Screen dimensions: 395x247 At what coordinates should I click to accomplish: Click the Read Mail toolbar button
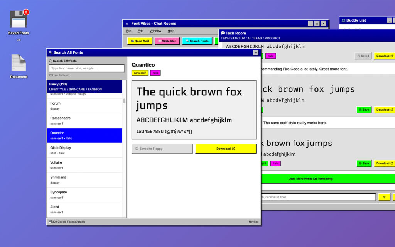[140, 41]
